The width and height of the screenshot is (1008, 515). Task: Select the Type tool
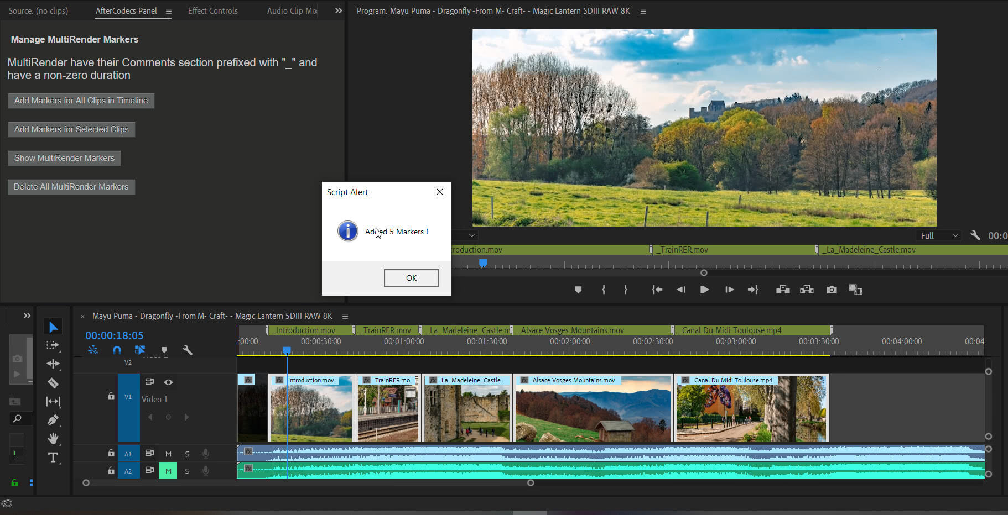point(53,458)
